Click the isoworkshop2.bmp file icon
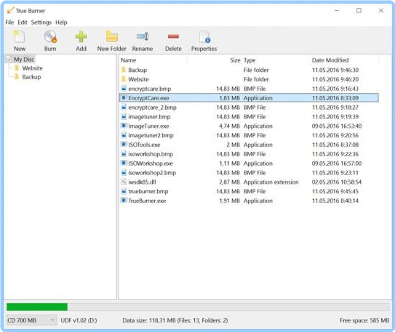 pos(124,173)
